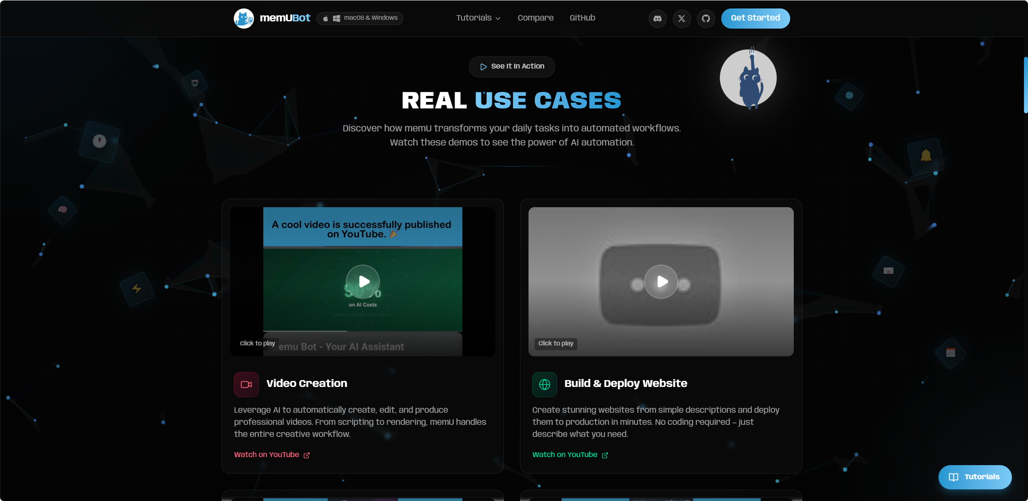This screenshot has width=1028, height=501.
Task: Open the X (Twitter) icon link
Action: tap(682, 19)
